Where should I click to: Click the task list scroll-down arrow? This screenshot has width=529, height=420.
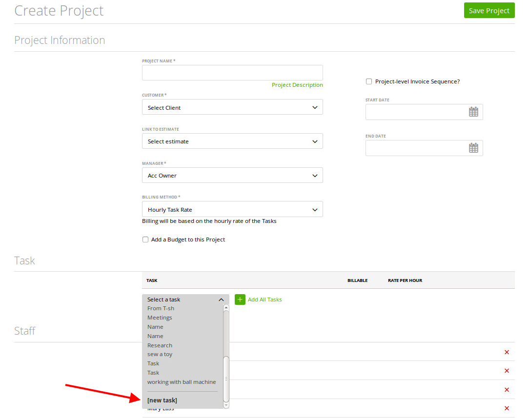pos(226,405)
